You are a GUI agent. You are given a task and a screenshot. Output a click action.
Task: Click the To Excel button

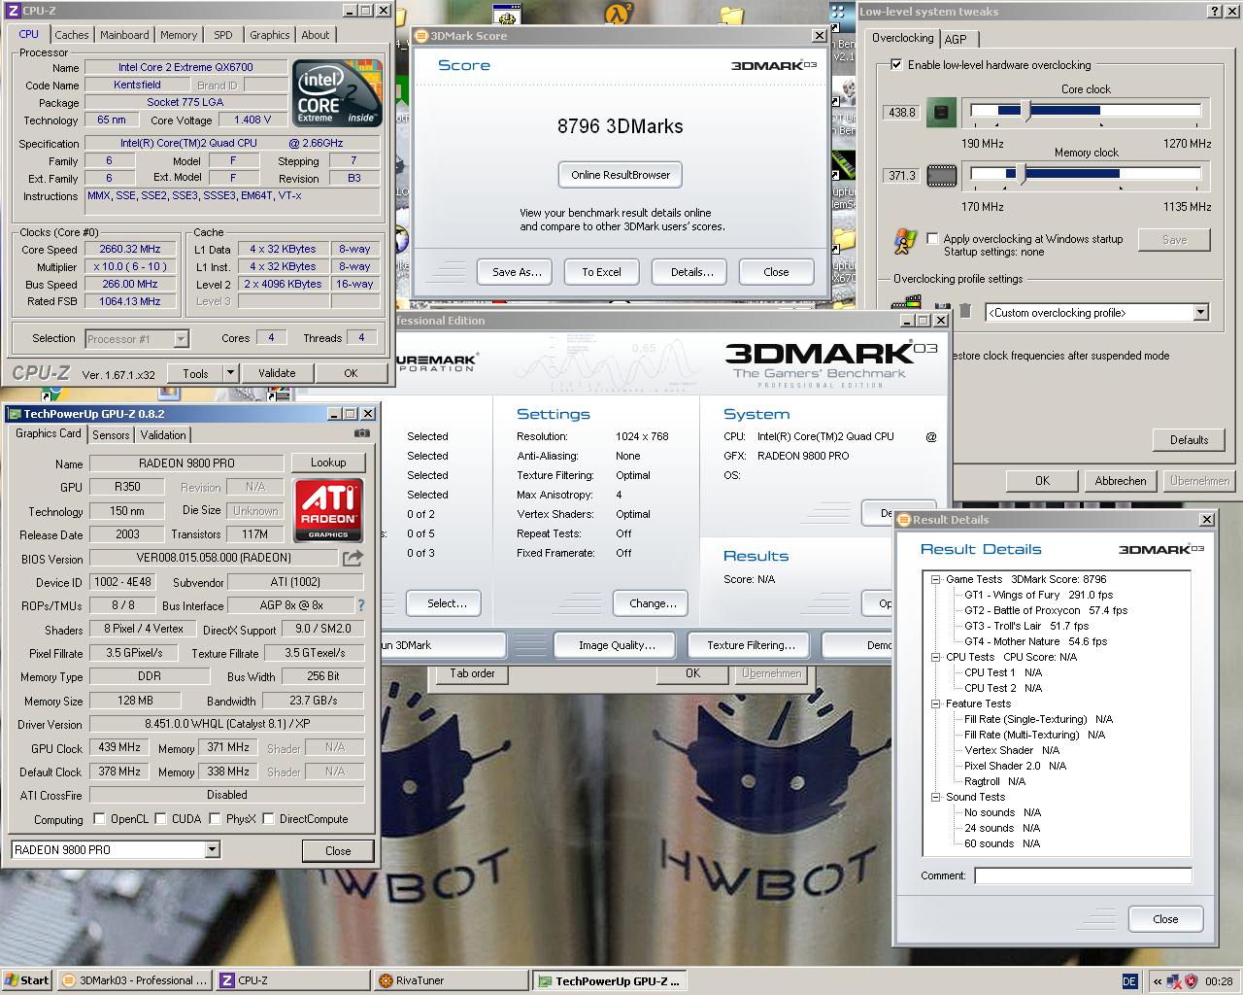pyautogui.click(x=601, y=272)
